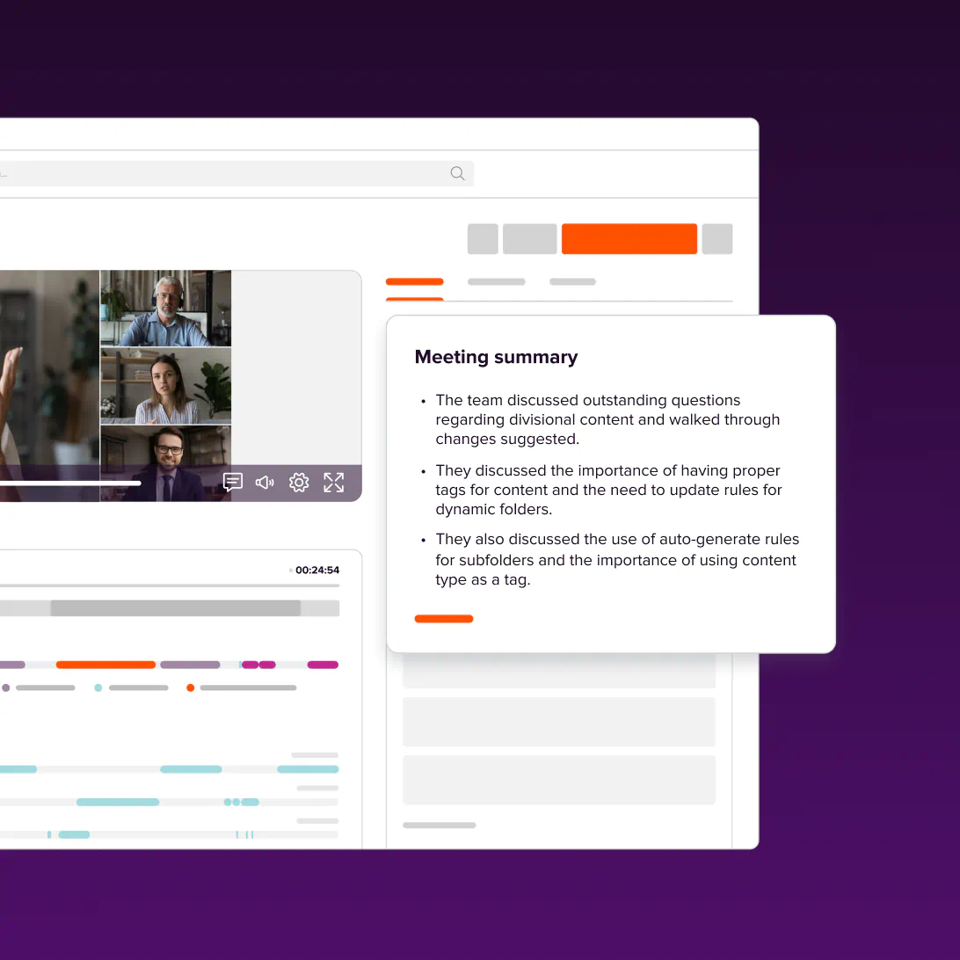Screen dimensions: 960x960
Task: Toggle the magenta segment near the timeline end
Action: [x=323, y=665]
